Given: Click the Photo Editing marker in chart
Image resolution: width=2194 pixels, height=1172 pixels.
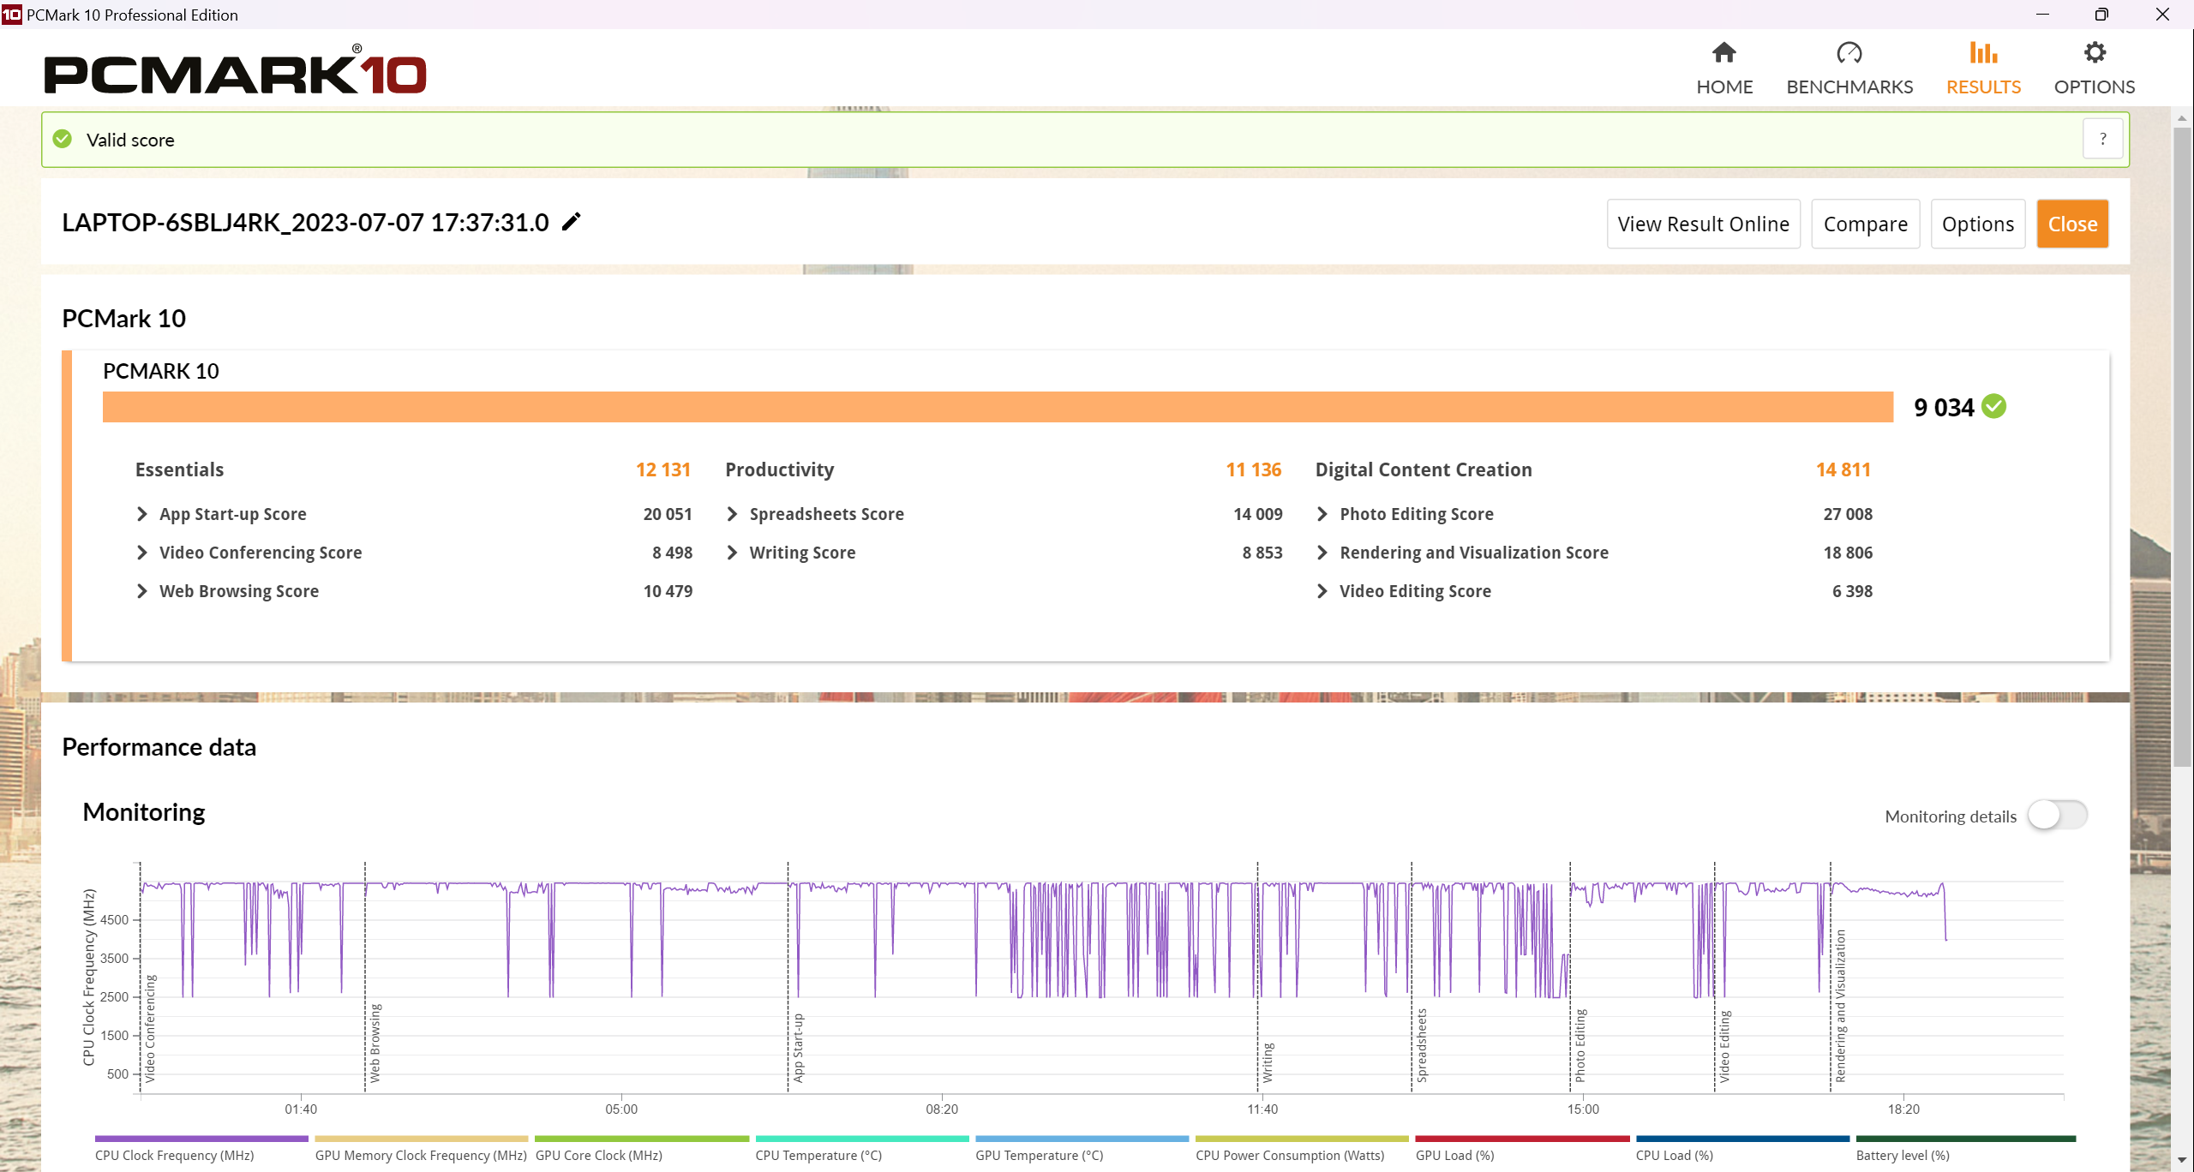Looking at the screenshot, I should 1580,1045.
